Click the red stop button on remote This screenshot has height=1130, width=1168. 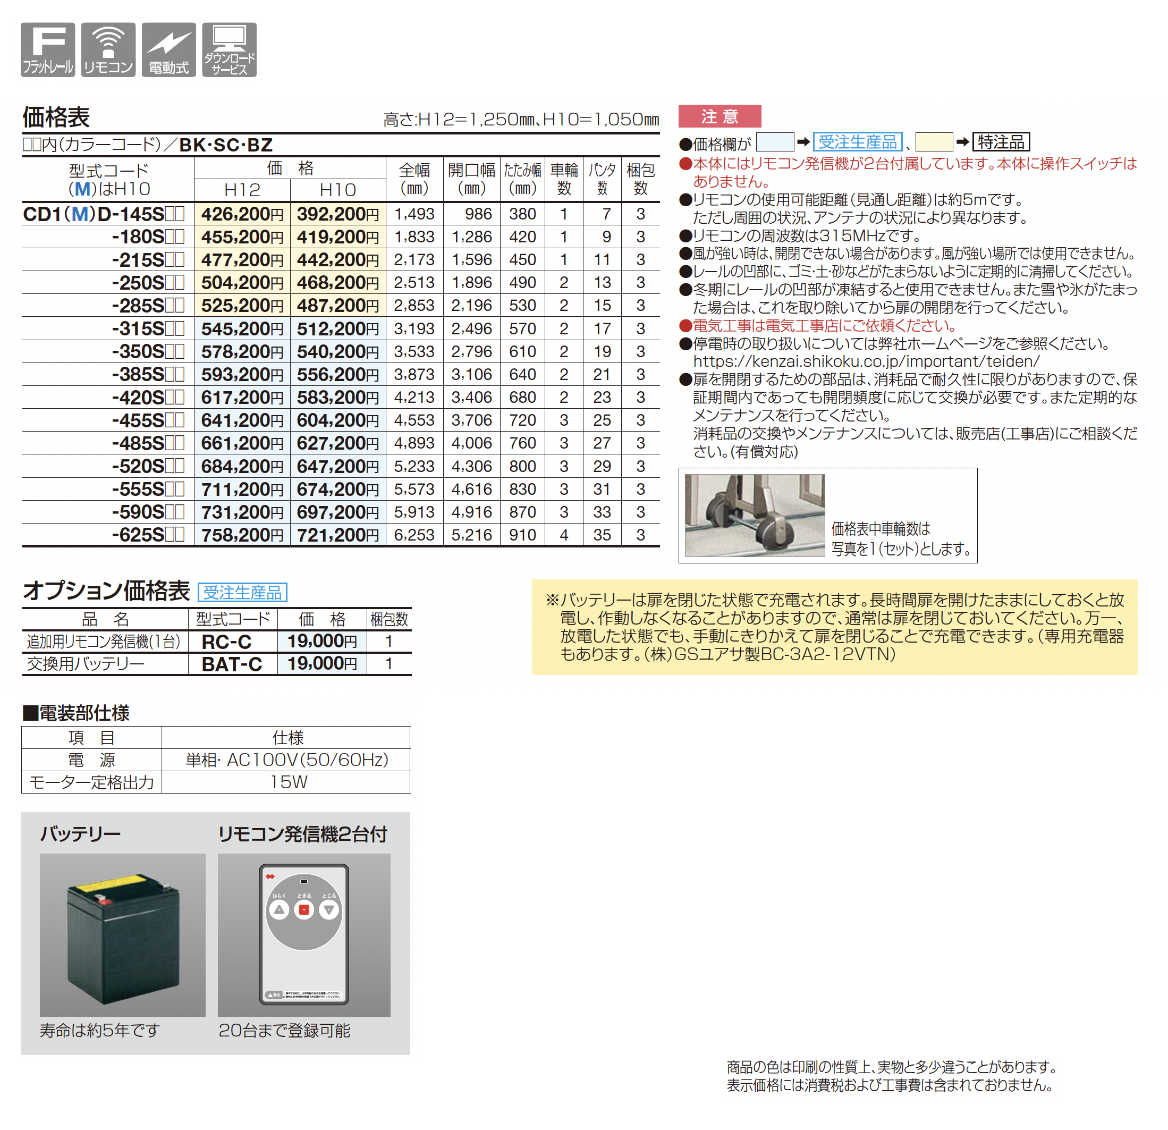click(x=304, y=909)
